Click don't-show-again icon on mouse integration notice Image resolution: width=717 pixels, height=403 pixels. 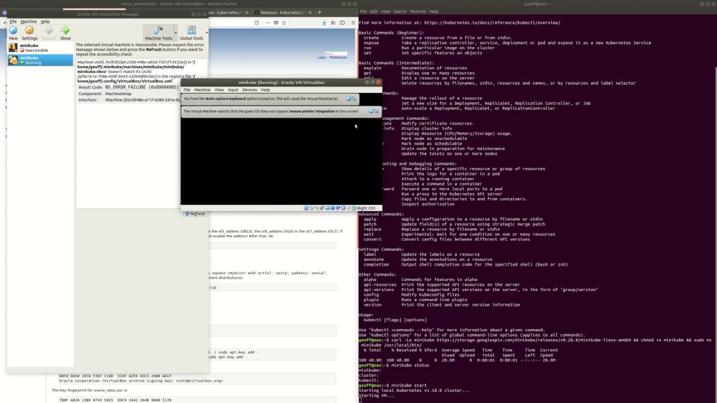click(376, 111)
